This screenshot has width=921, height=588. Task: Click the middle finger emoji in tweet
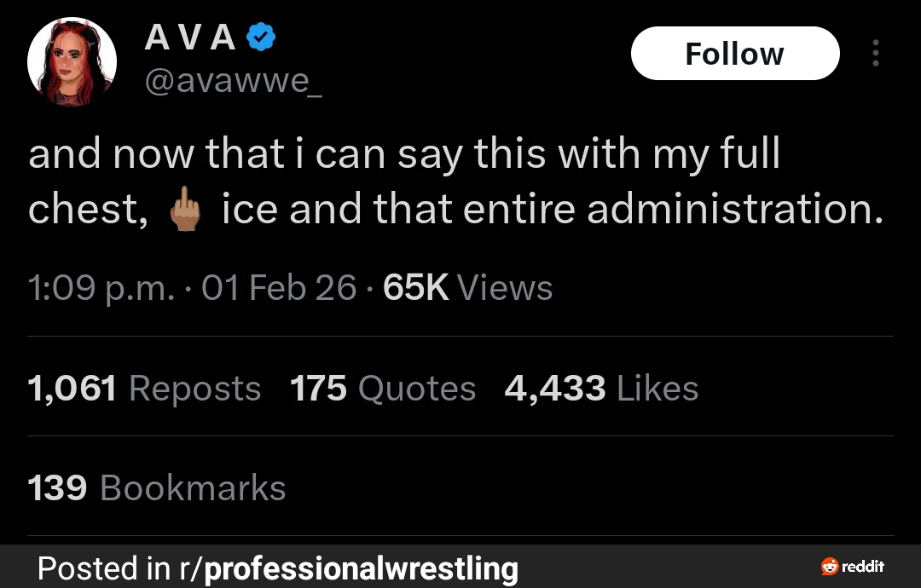(x=185, y=210)
